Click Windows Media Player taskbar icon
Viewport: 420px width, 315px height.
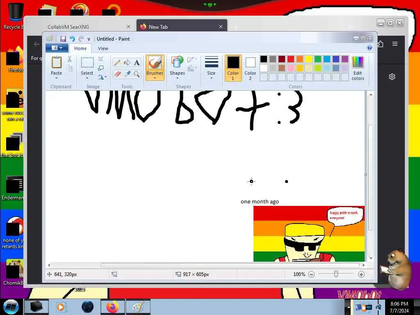(x=61, y=307)
